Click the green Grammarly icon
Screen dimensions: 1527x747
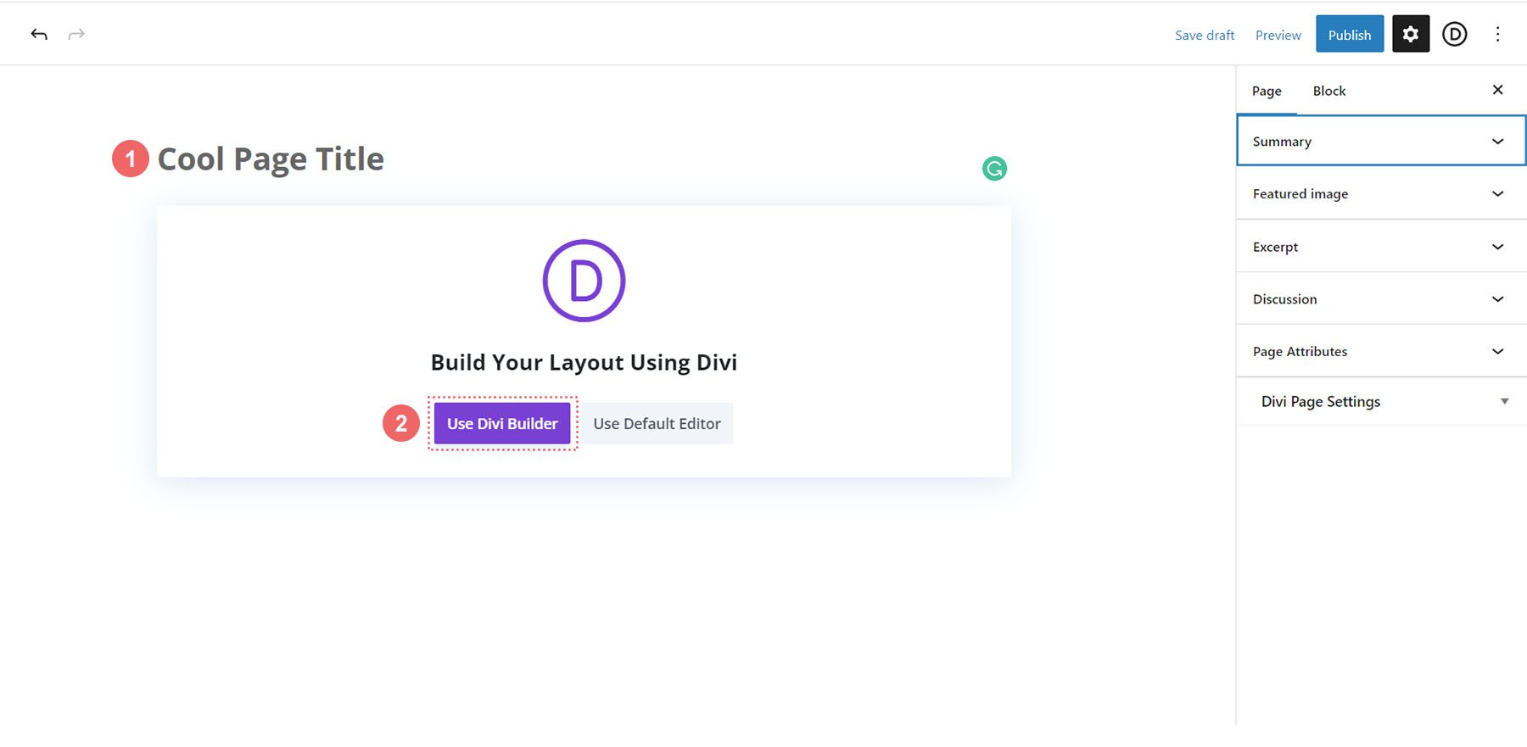(x=994, y=169)
